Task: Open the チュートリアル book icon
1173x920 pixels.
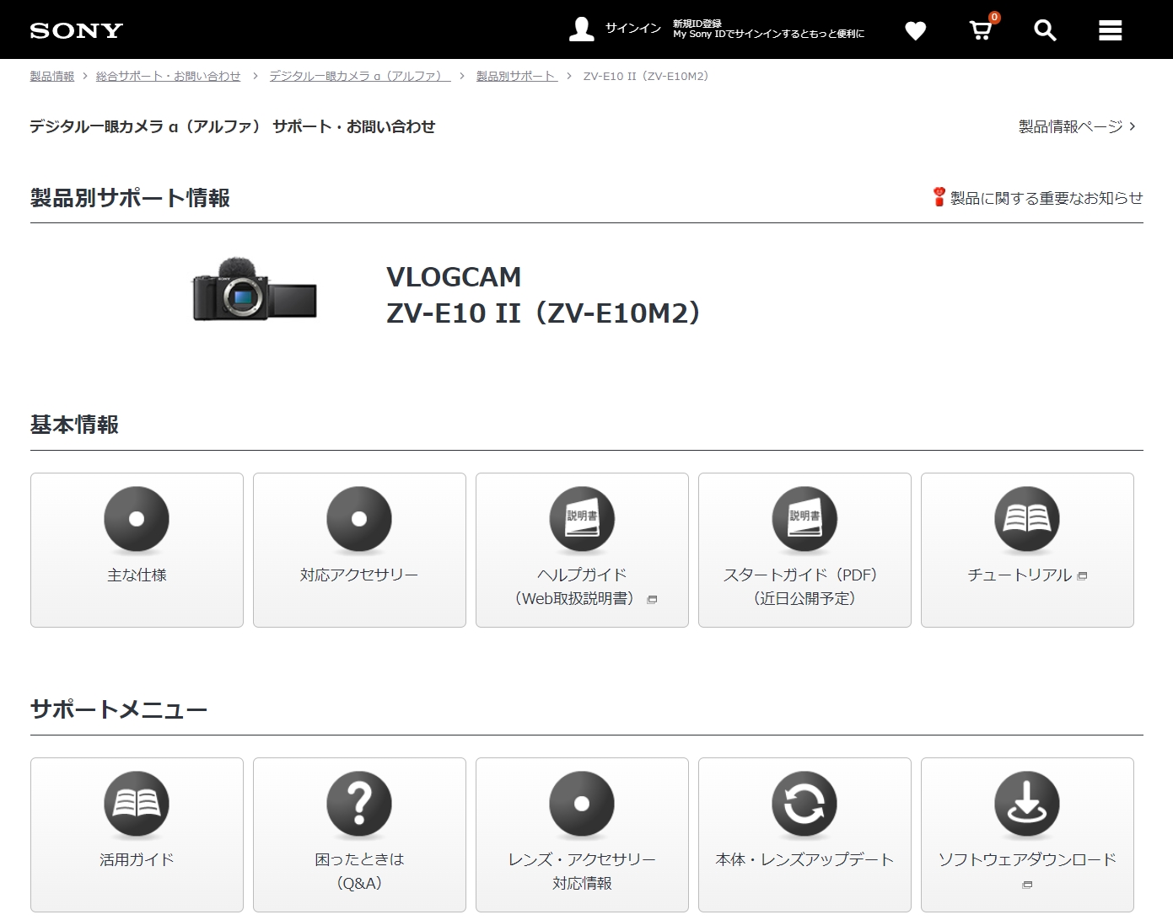Action: (x=1027, y=520)
